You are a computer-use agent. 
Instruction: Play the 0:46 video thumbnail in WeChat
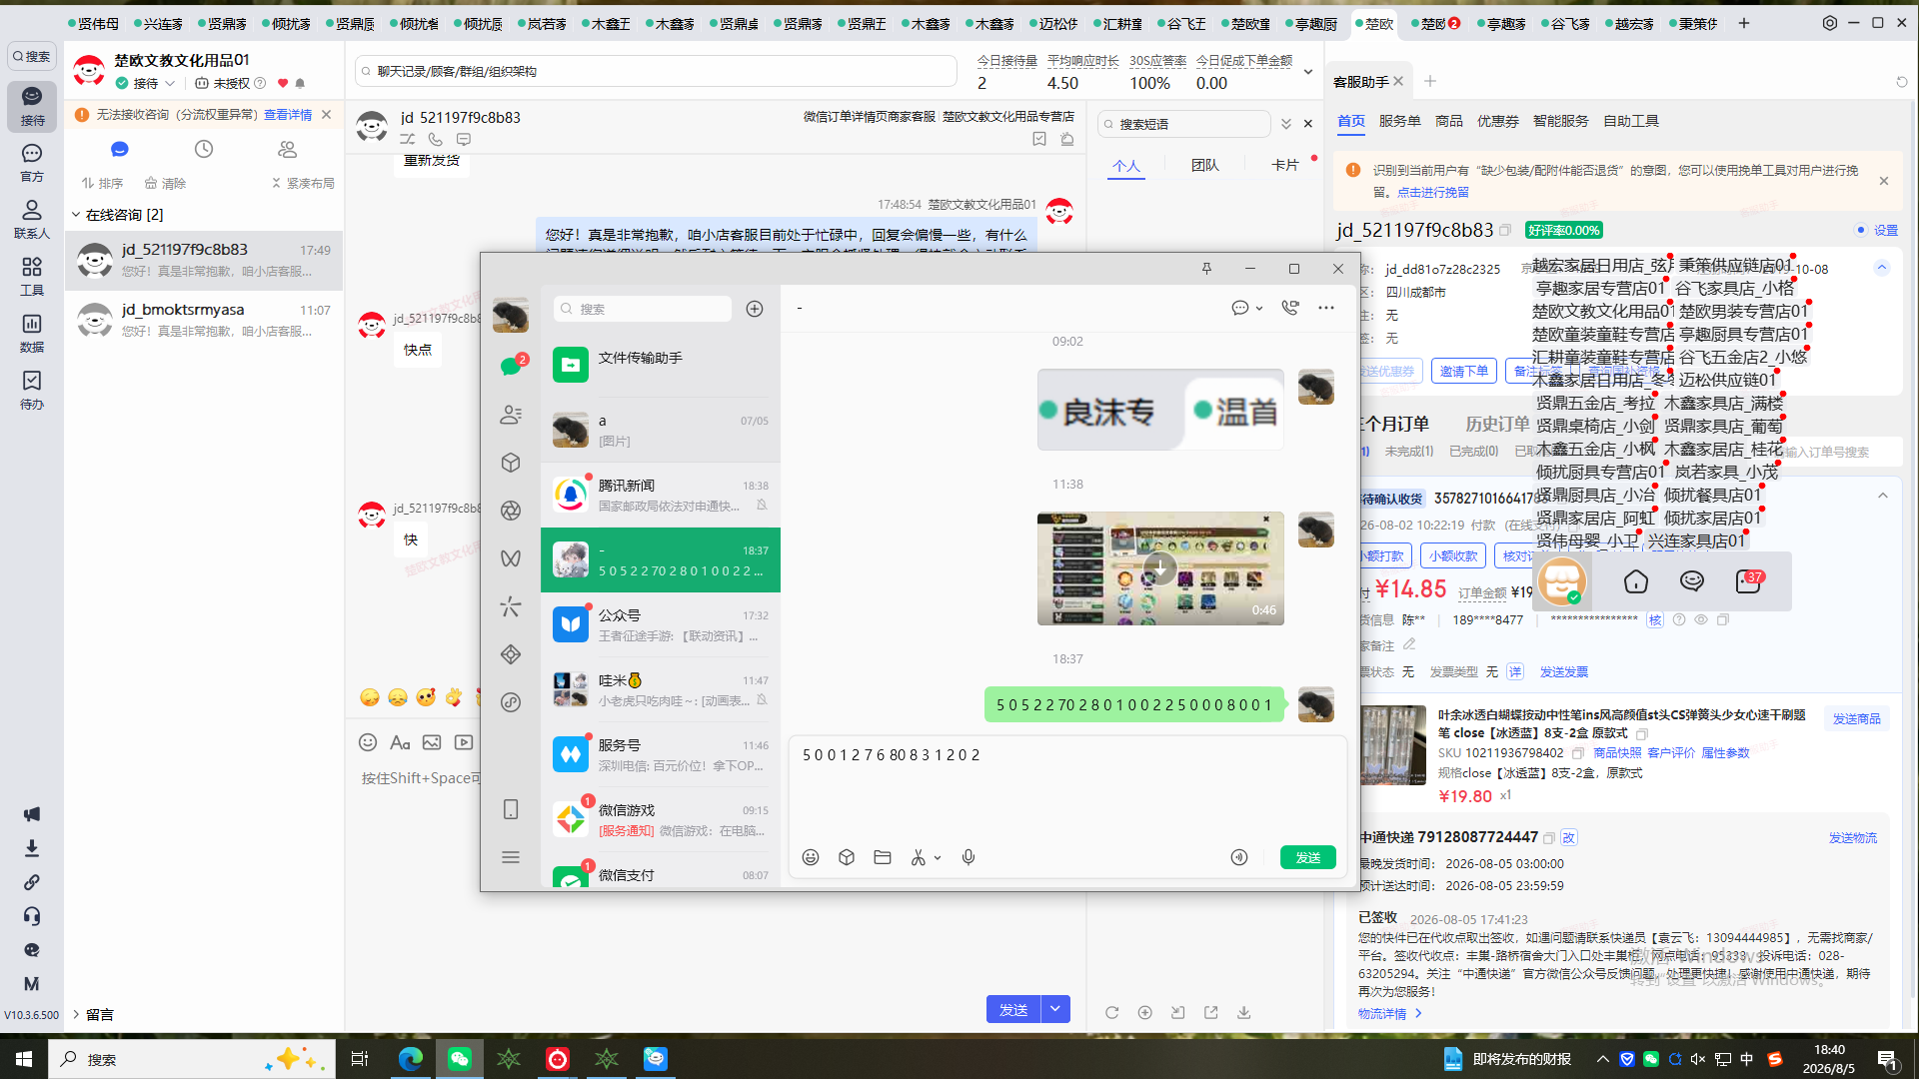click(x=1160, y=568)
